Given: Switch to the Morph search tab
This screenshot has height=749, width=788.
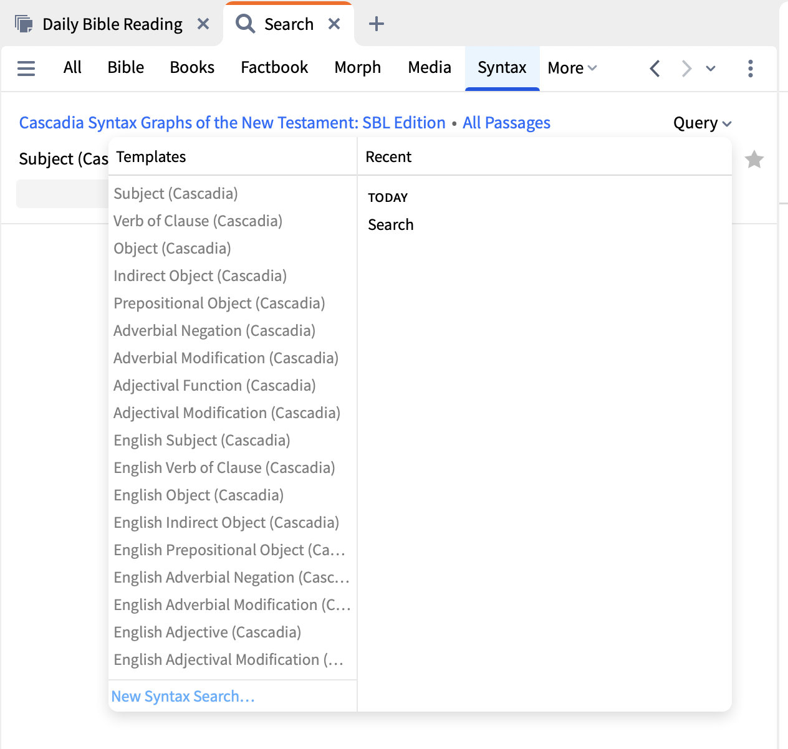Looking at the screenshot, I should coord(358,67).
